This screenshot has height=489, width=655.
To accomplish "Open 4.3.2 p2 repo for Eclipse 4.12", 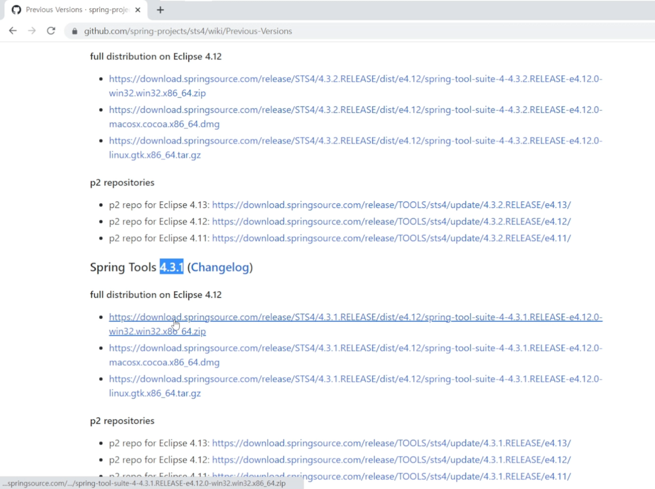I will [391, 222].
